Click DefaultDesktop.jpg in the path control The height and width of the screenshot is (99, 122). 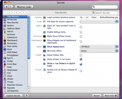click(109, 17)
